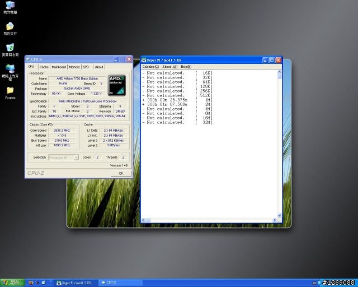Click the processor Name field value

click(x=77, y=78)
